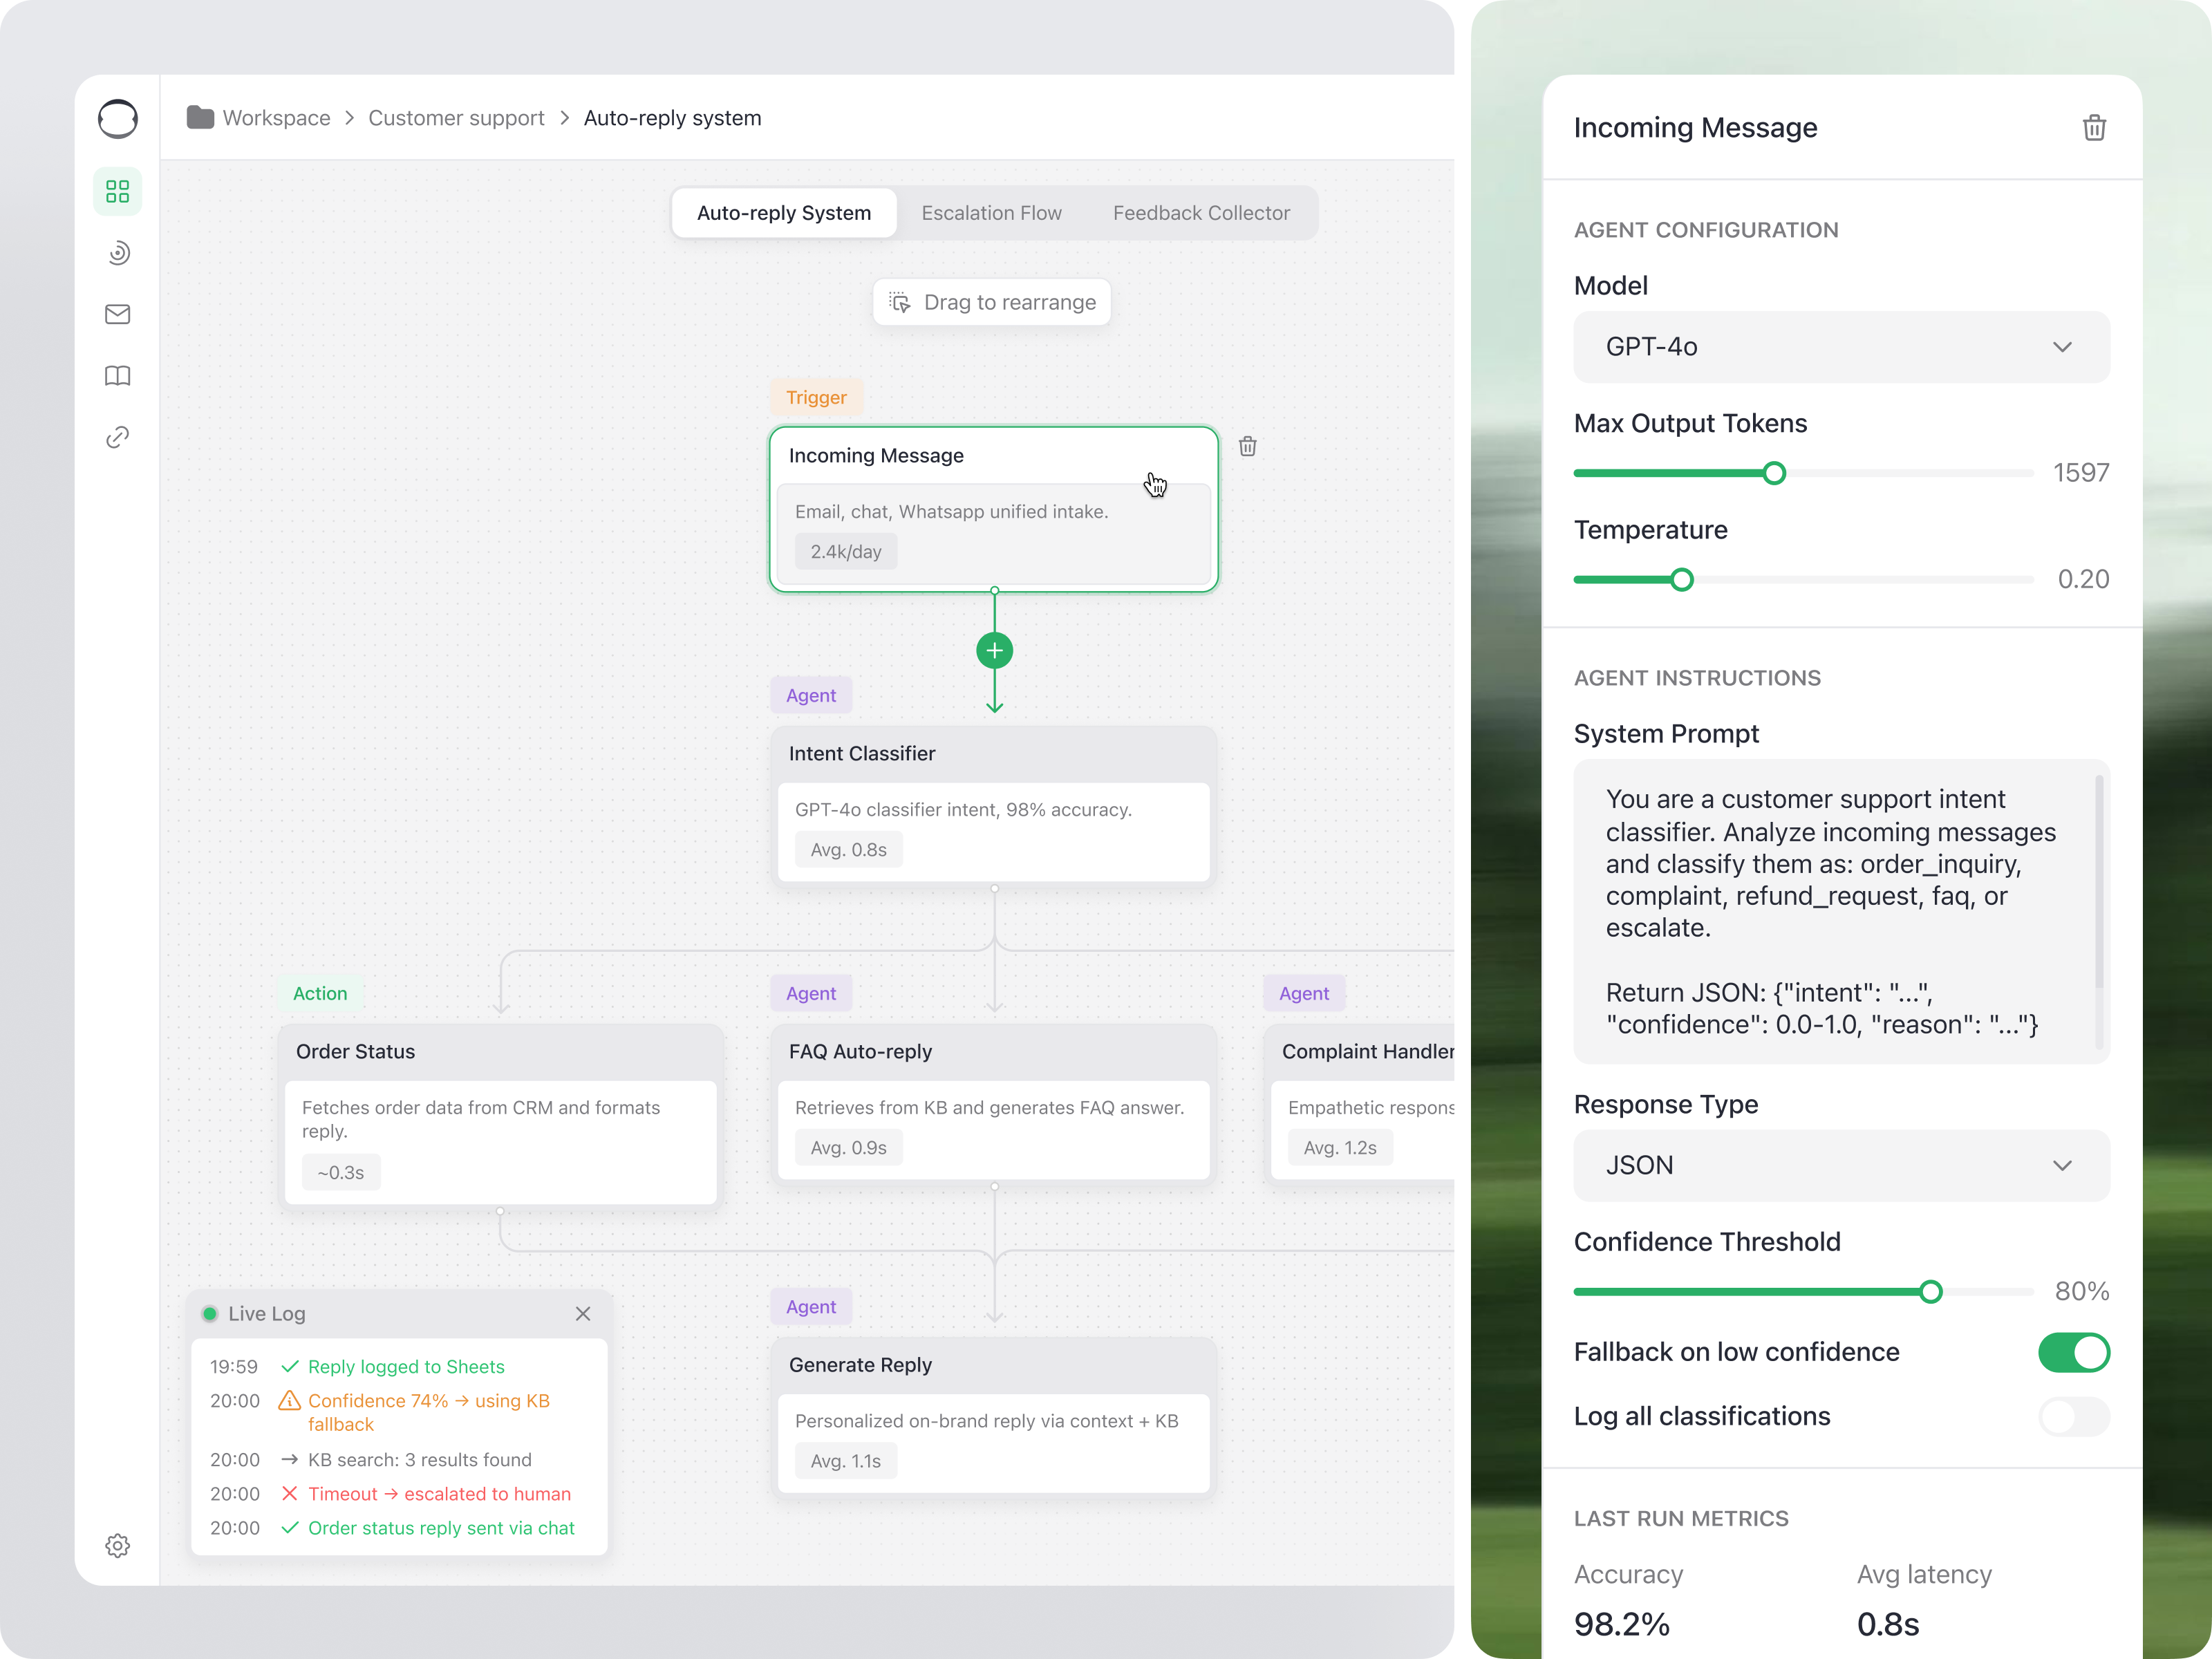The height and width of the screenshot is (1659, 2212).
Task: Click the 80% confidence threshold value
Action: (2081, 1292)
